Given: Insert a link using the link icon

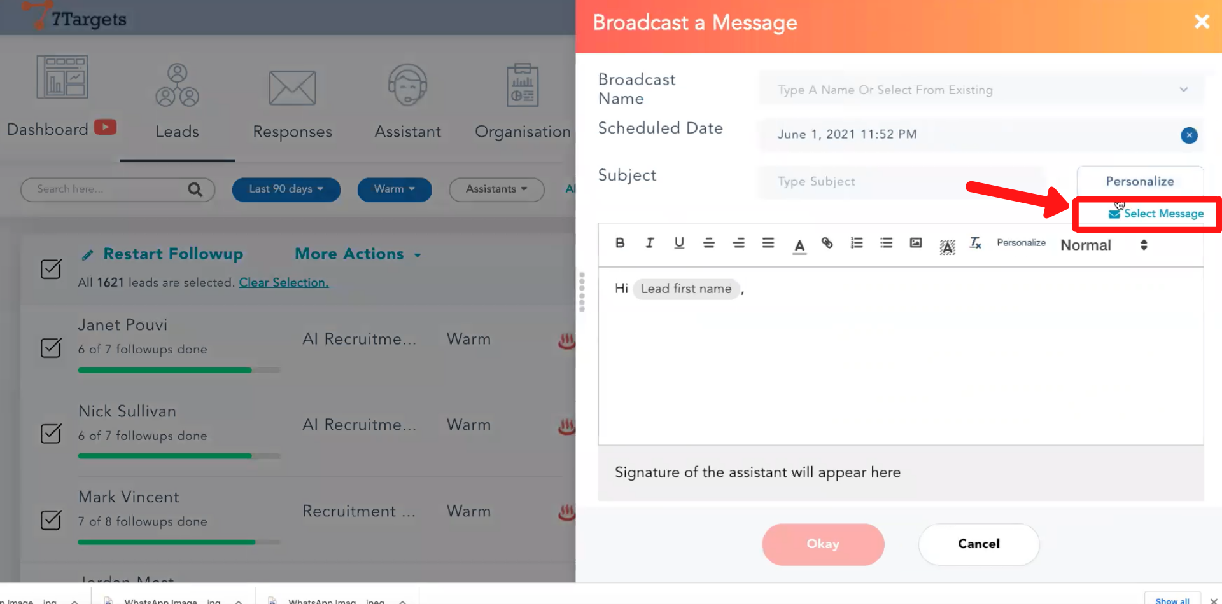Looking at the screenshot, I should 827,243.
